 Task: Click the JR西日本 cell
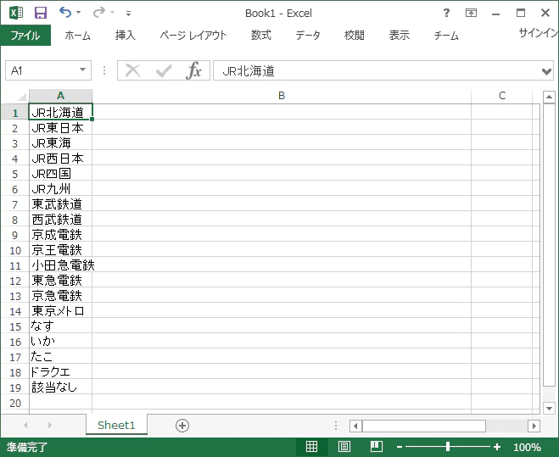(x=60, y=159)
